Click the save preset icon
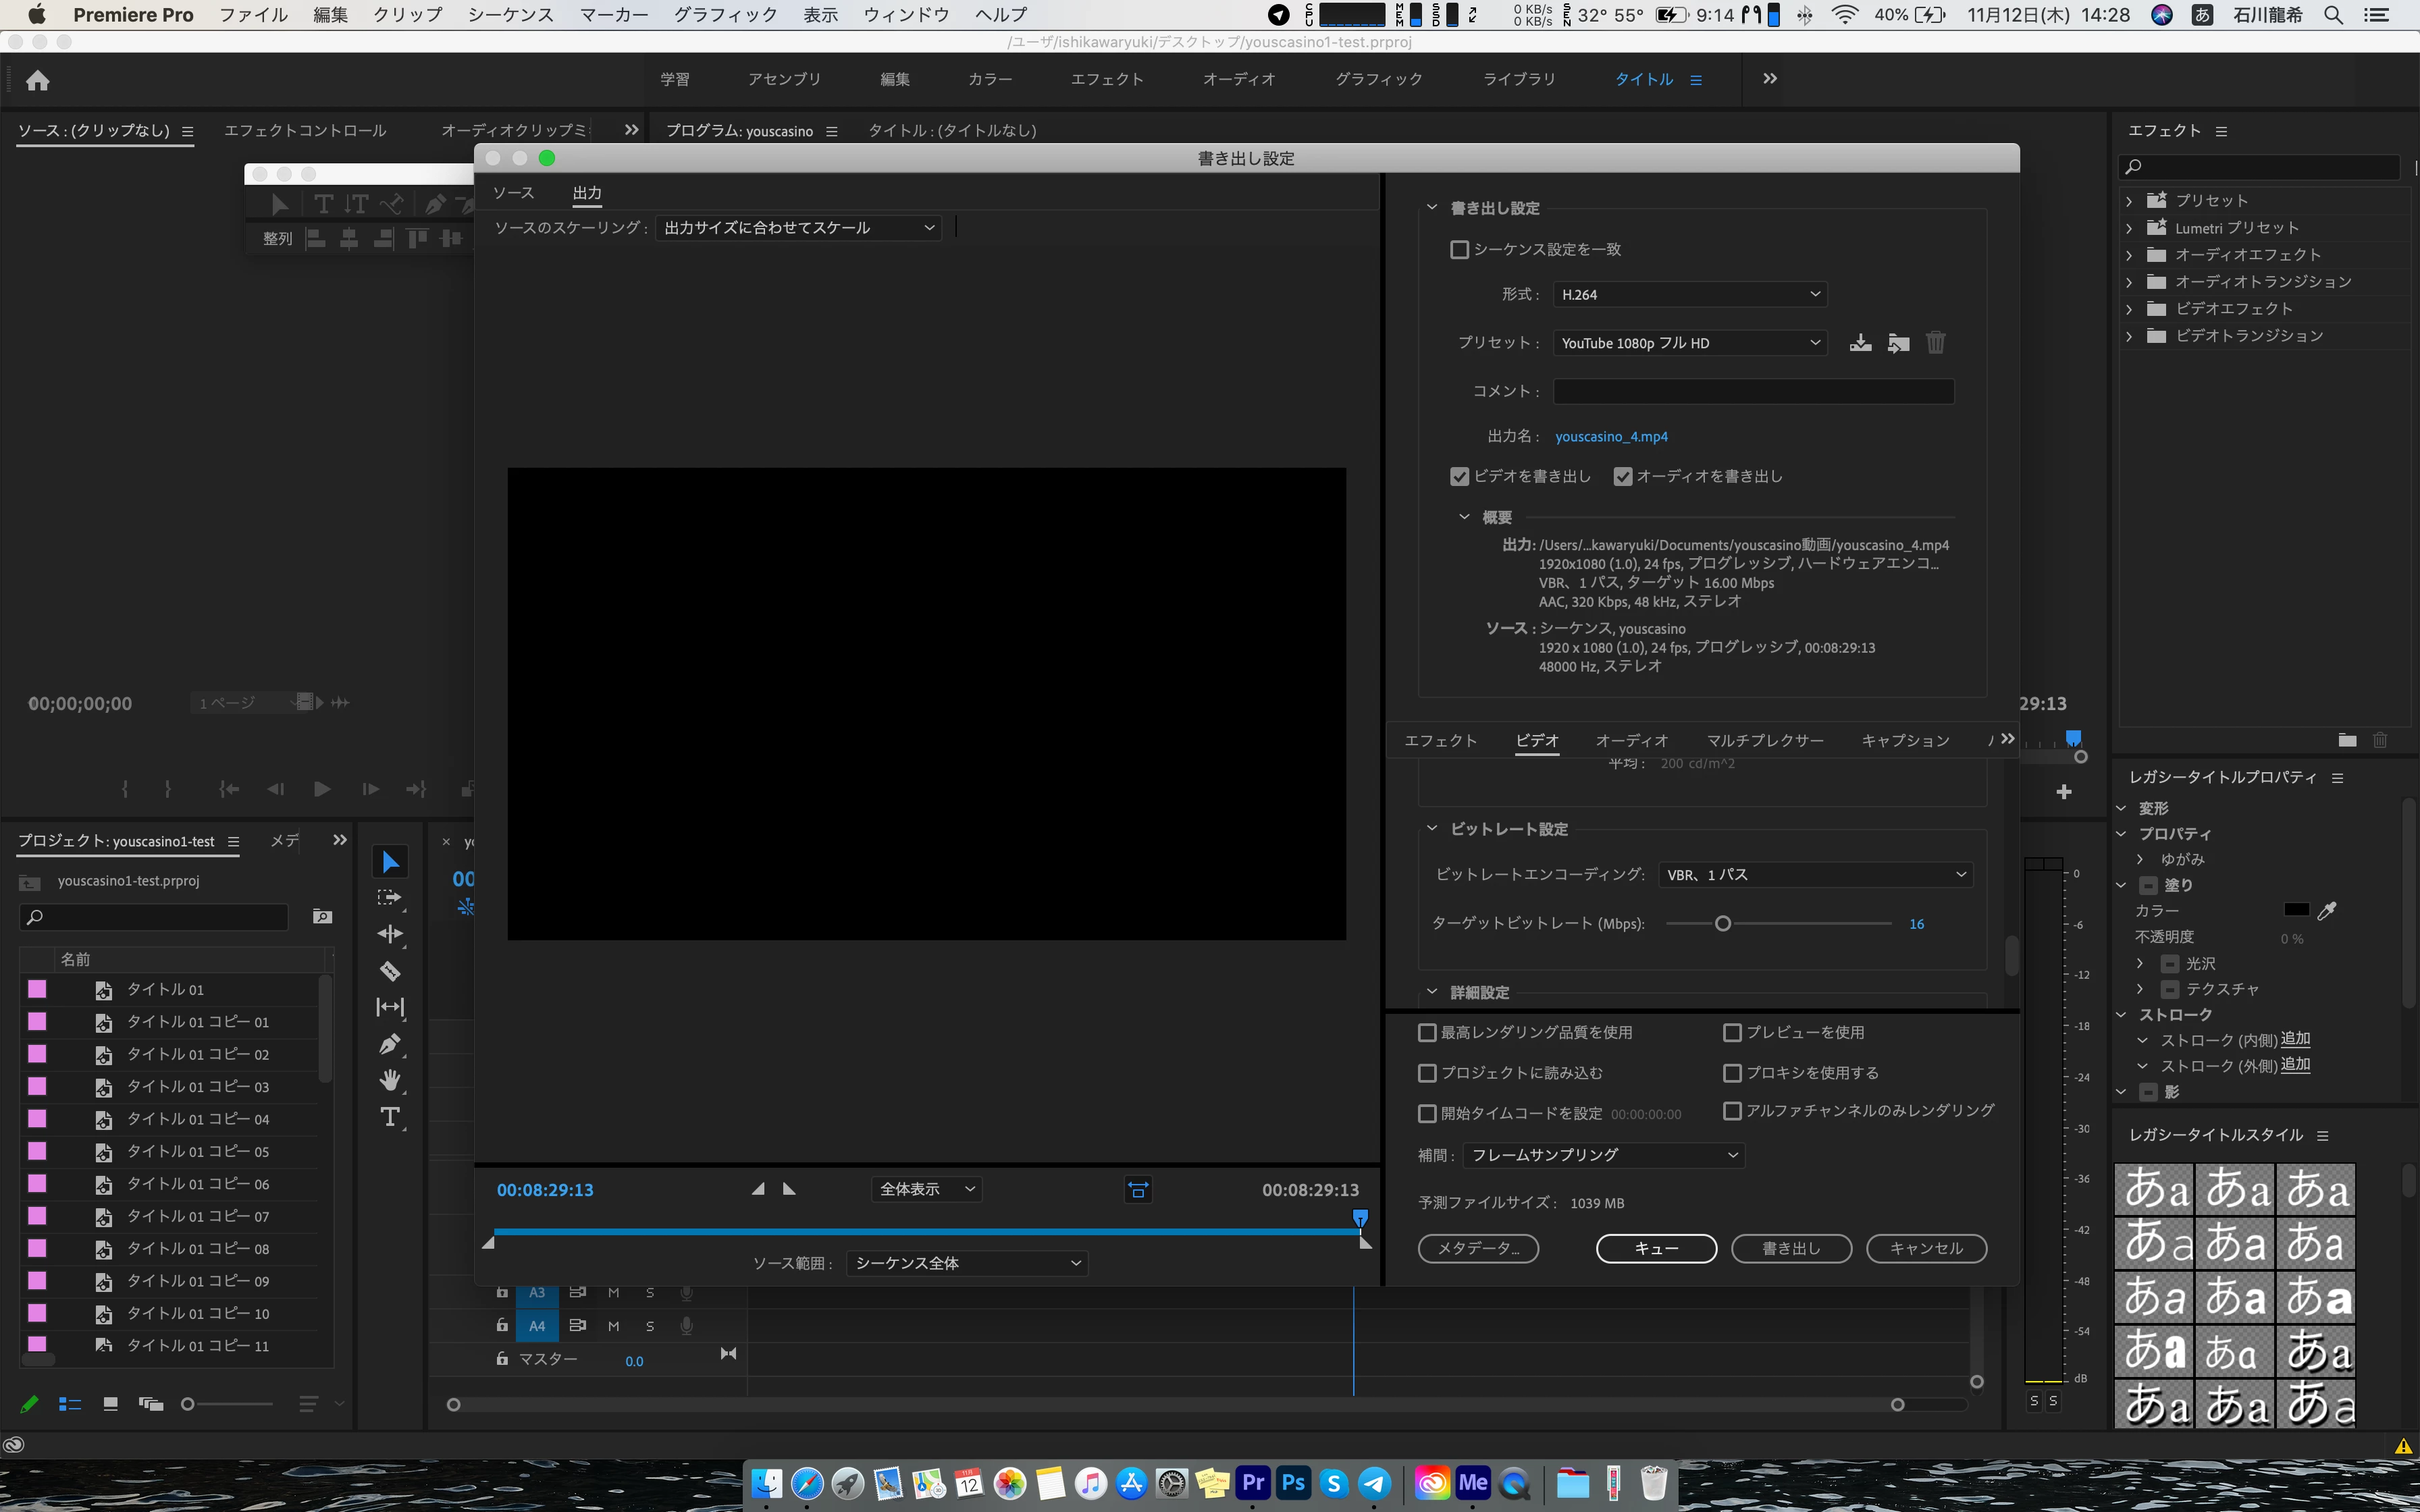The image size is (2420, 1512). tap(1860, 343)
